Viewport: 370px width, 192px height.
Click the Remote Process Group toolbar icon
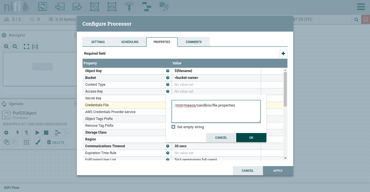pos(112,6)
